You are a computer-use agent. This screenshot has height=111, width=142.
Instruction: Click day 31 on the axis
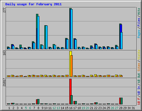click(133, 108)
